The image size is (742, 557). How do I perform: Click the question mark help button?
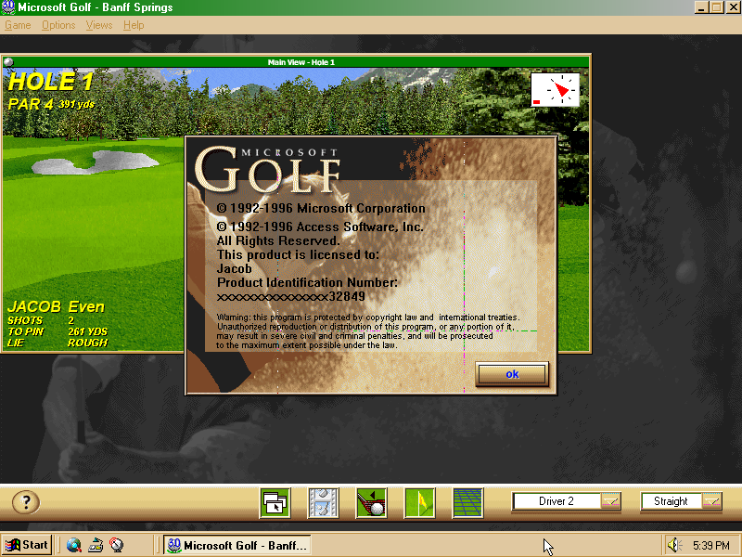click(26, 502)
